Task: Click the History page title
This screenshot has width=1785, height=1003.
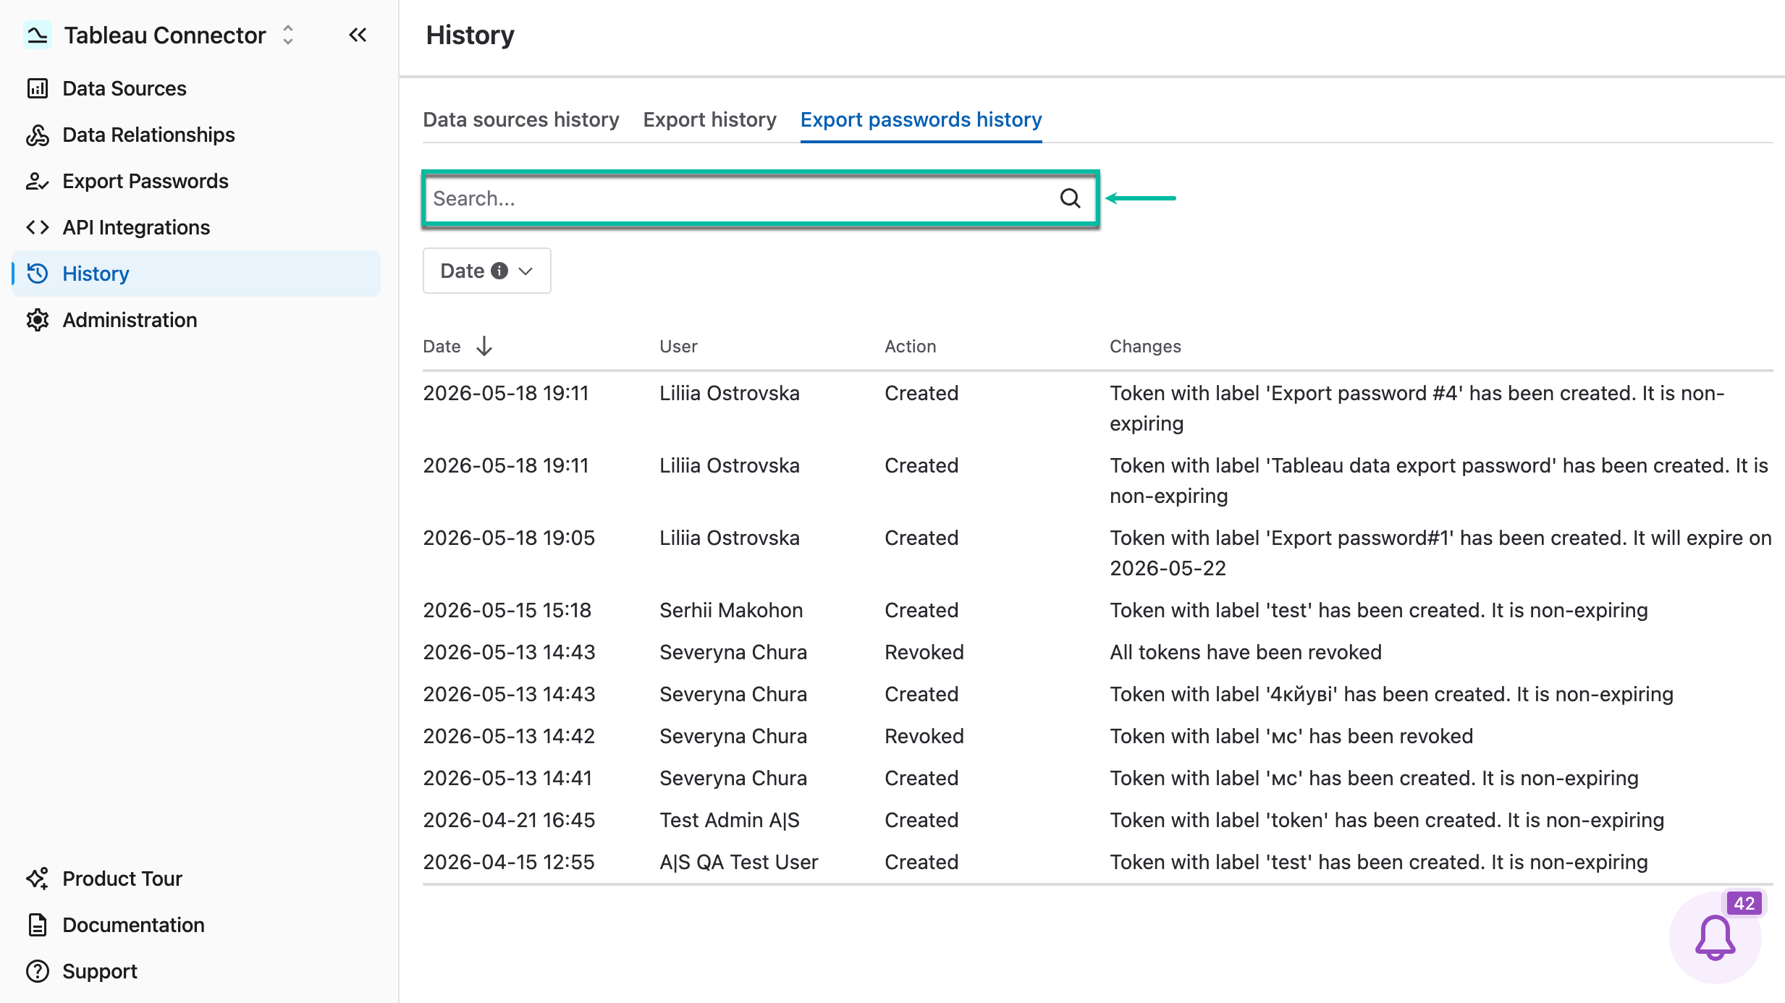Action: coord(470,35)
